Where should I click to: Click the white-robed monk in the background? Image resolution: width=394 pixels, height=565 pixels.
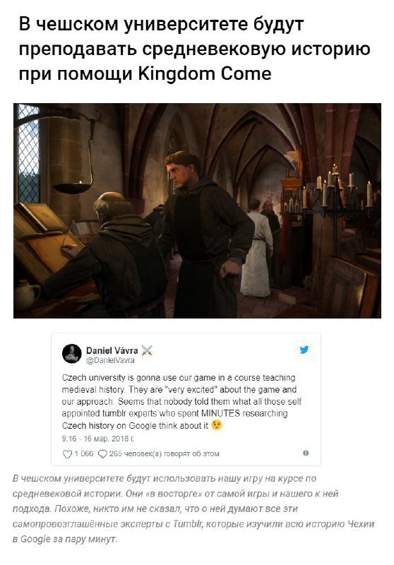tap(258, 249)
